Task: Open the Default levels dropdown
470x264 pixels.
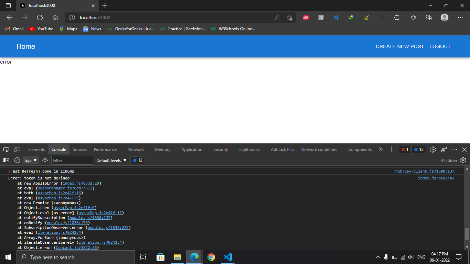Action: 111,160
